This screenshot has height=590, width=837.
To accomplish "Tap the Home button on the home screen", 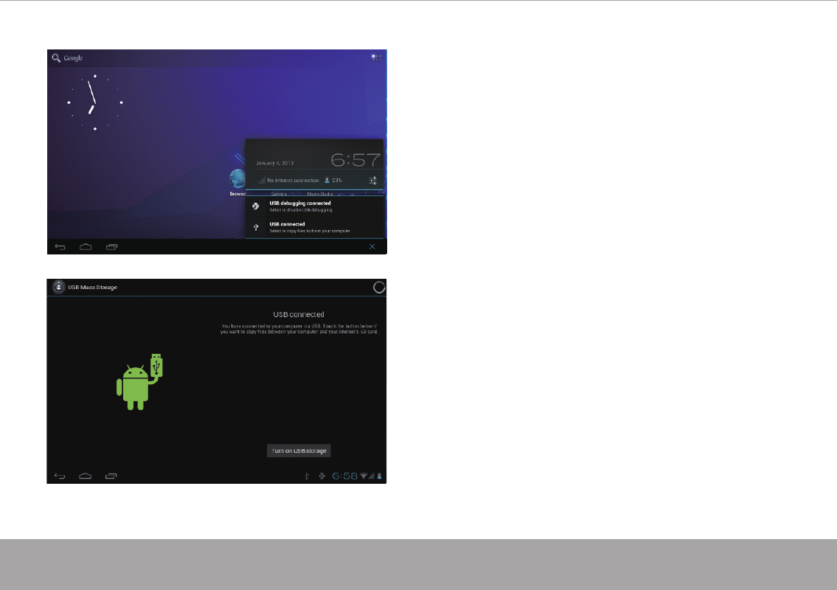I will 86,246.
